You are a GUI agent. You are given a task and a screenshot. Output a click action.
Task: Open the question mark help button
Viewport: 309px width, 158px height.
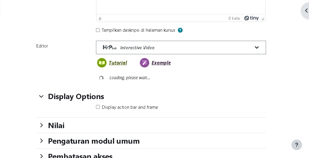click(297, 145)
